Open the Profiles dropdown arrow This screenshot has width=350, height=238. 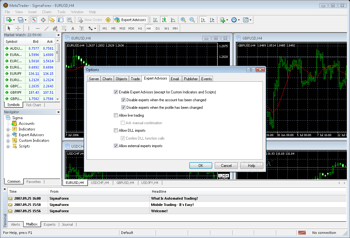point(25,20)
